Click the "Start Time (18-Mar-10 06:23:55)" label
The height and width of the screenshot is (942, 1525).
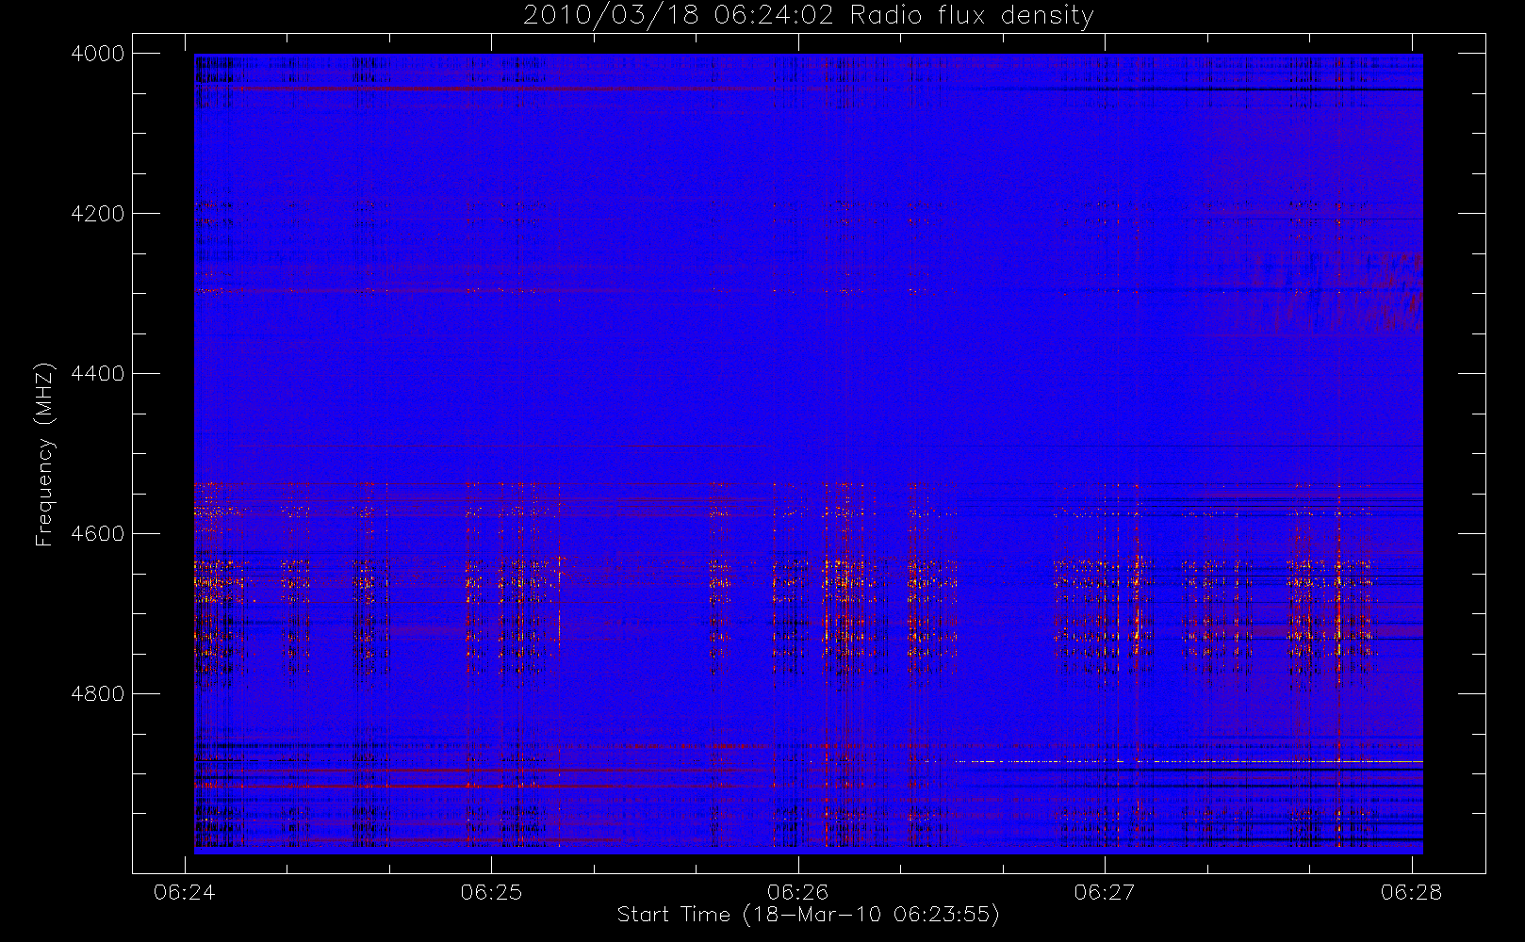pyautogui.click(x=809, y=915)
